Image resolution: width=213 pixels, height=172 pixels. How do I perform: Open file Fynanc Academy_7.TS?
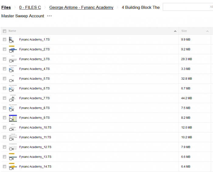tap(34, 98)
